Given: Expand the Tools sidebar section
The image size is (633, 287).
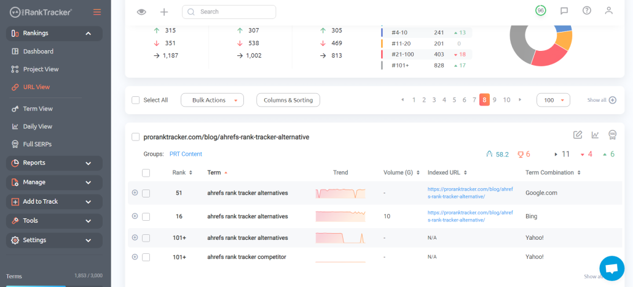Looking at the screenshot, I should [x=54, y=221].
